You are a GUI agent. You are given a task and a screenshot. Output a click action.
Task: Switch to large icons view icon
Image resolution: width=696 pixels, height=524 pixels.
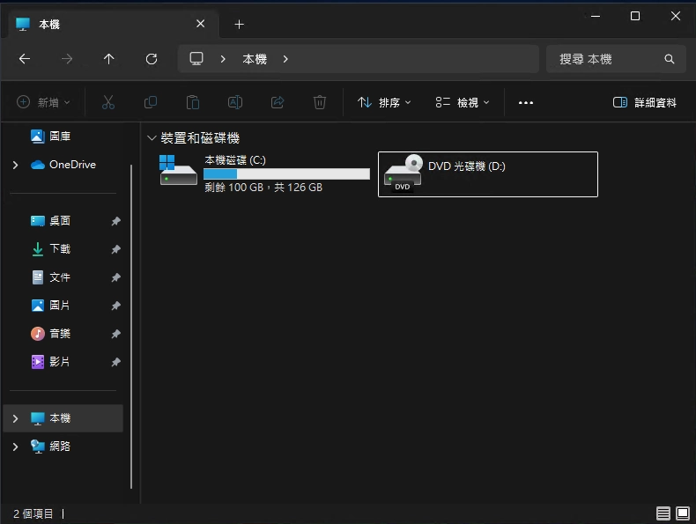coord(683,513)
